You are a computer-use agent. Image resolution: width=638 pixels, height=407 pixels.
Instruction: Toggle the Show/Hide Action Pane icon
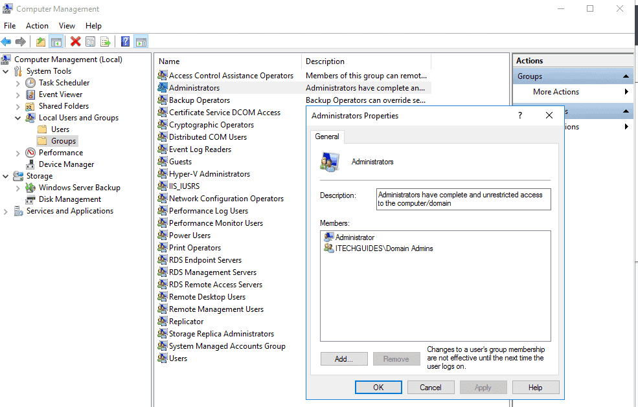point(141,41)
